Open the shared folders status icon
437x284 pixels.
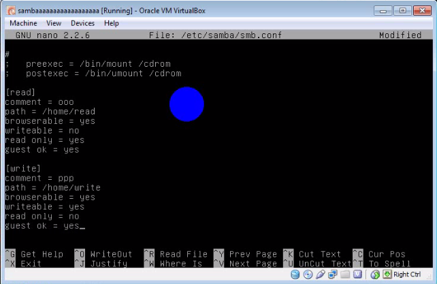coord(345,274)
